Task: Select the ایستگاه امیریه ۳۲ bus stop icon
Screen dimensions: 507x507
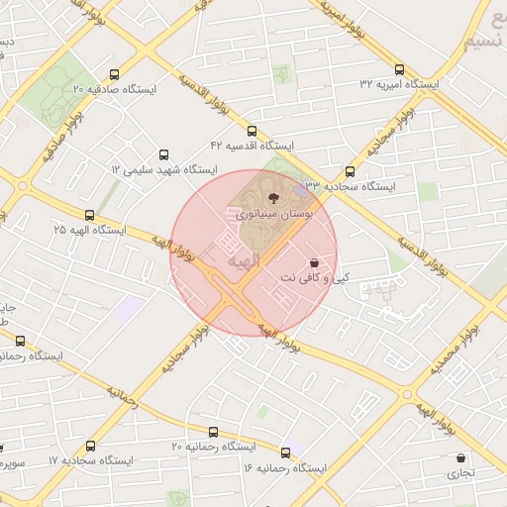Action: coord(399,69)
